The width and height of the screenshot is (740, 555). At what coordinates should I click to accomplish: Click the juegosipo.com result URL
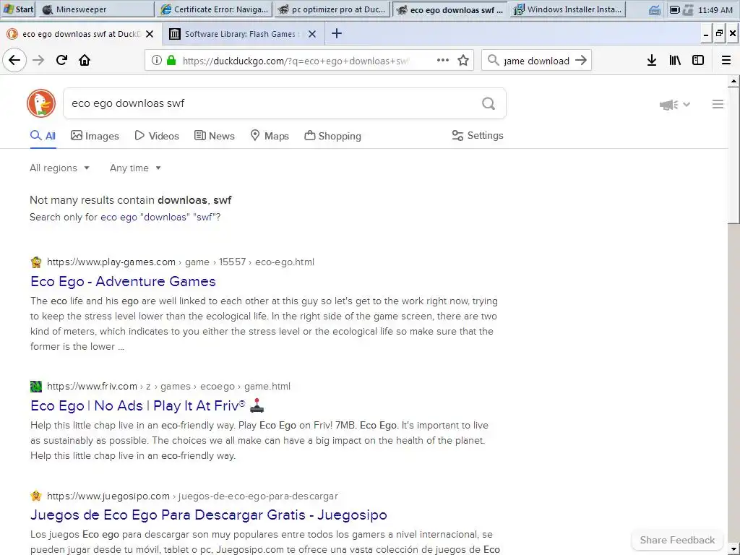(192, 496)
